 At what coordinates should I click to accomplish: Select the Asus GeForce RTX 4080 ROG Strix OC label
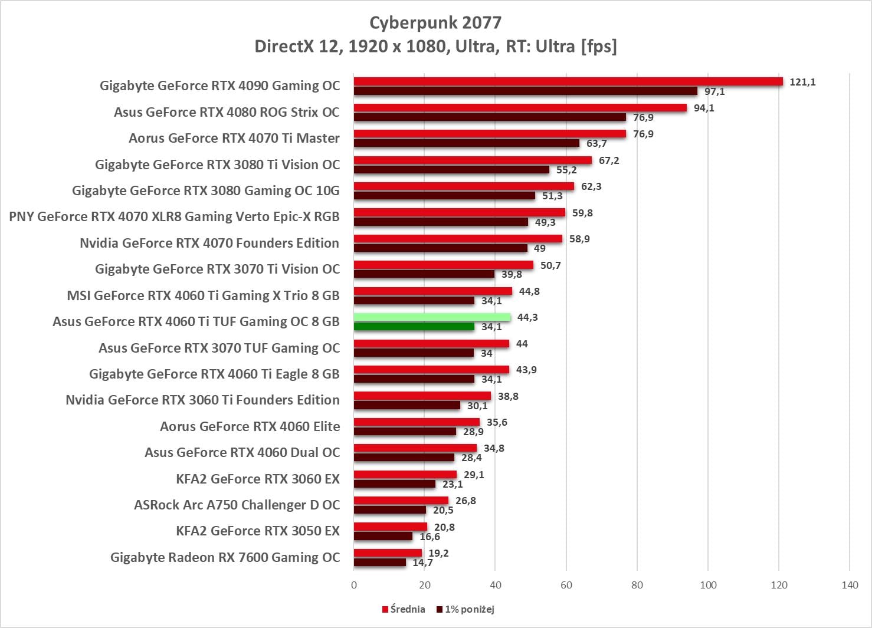(x=227, y=112)
